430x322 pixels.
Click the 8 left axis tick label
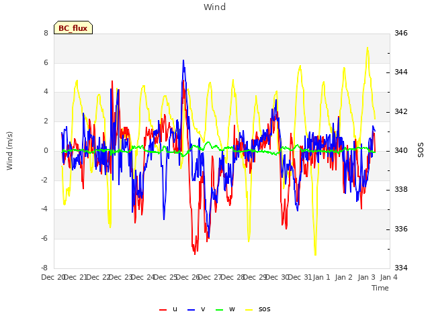click(x=46, y=33)
